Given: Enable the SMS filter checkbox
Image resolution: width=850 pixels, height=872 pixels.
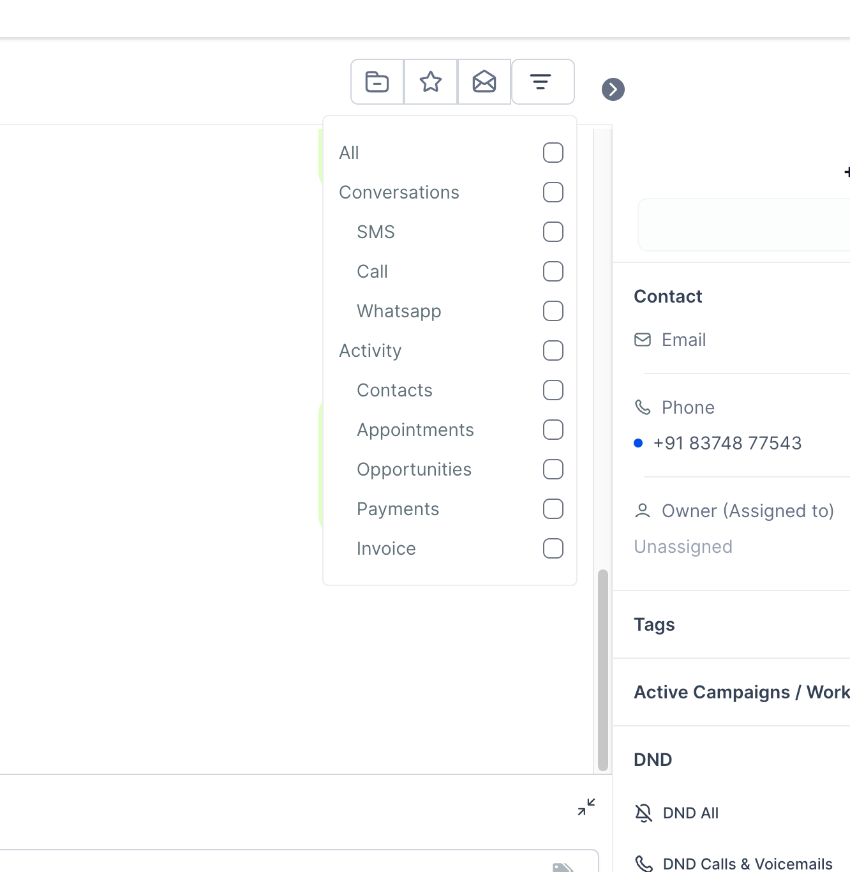Looking at the screenshot, I should pos(553,232).
